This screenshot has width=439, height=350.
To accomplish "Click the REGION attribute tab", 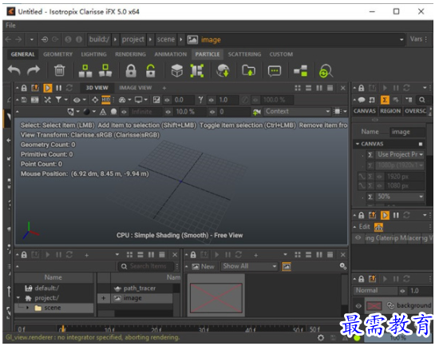I will click(x=390, y=111).
